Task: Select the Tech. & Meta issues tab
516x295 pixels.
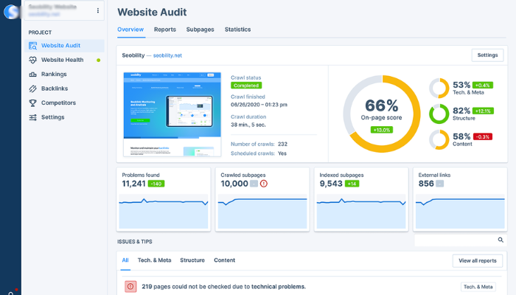Action: tap(154, 260)
